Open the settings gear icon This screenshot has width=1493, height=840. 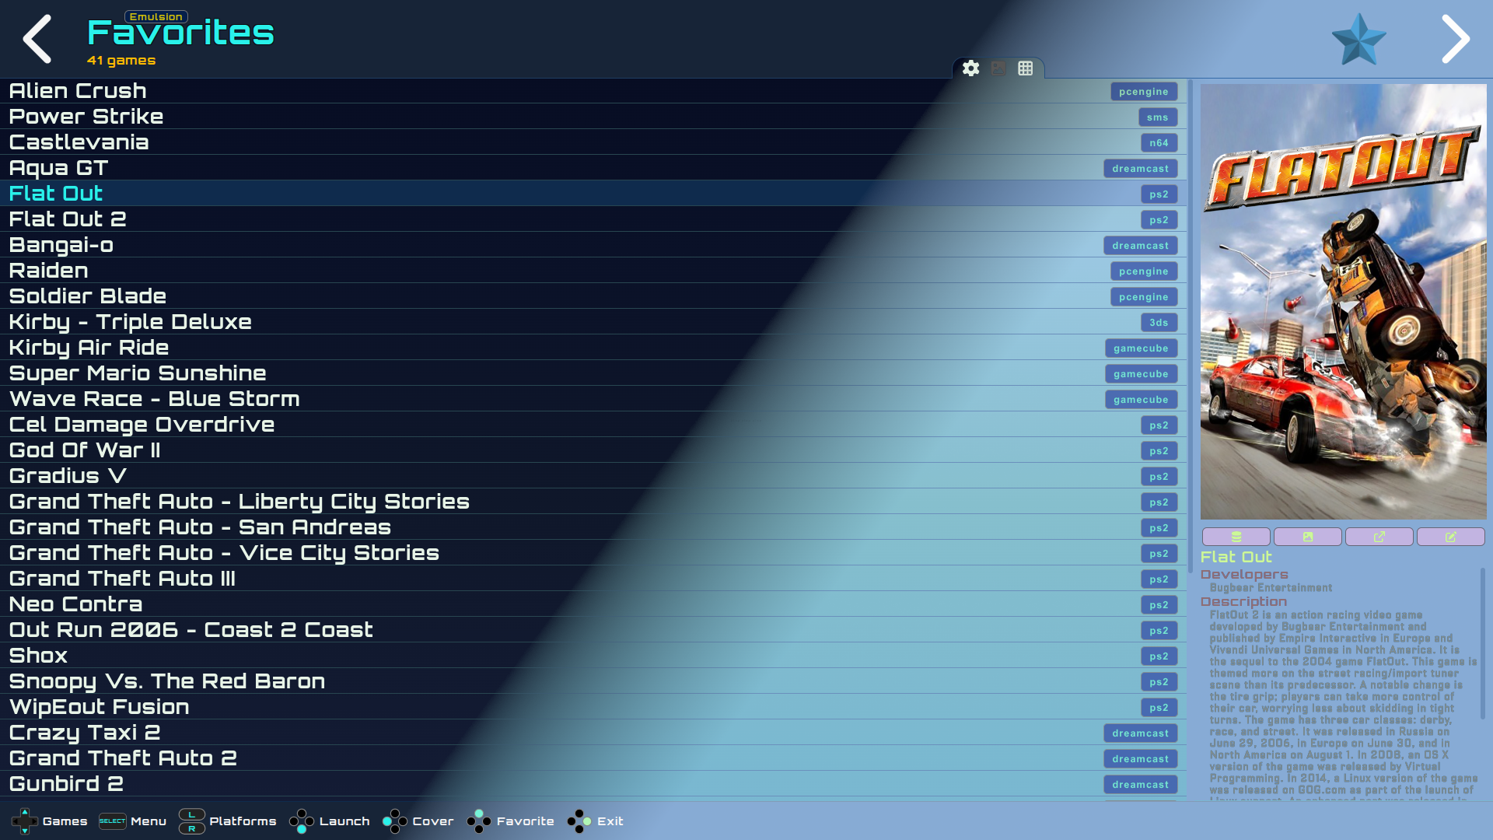click(970, 68)
